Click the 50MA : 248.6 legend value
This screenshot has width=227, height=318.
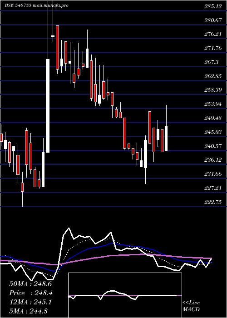click(30, 284)
